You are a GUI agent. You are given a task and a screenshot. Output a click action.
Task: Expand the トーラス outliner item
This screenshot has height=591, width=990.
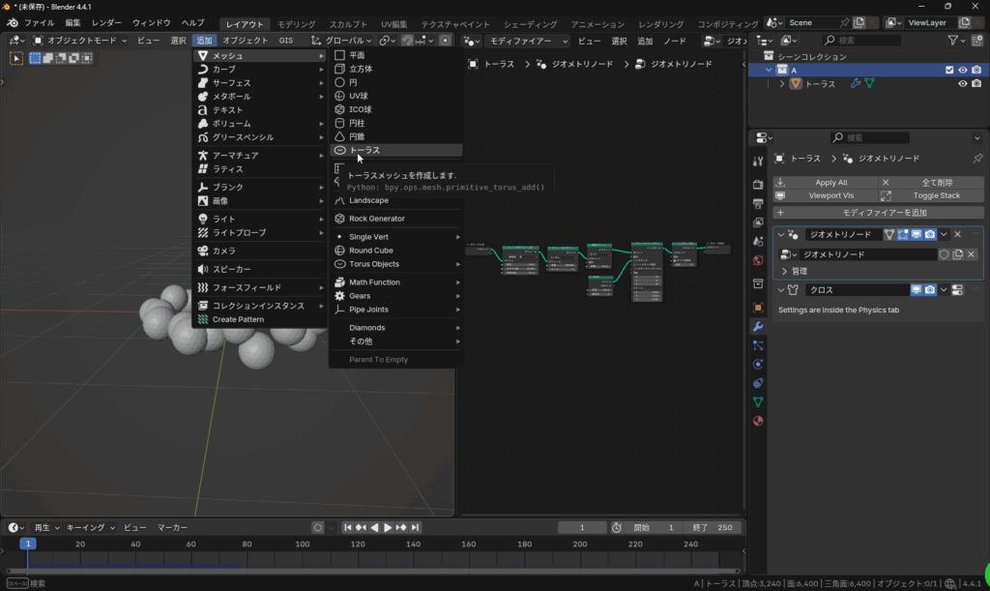(x=781, y=84)
